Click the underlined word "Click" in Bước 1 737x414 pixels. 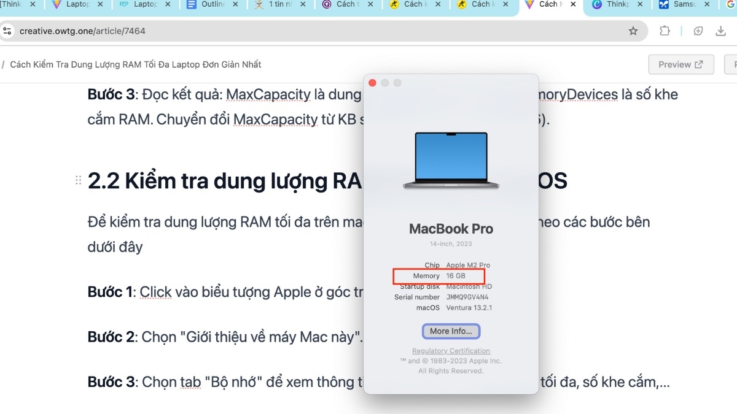pos(155,292)
